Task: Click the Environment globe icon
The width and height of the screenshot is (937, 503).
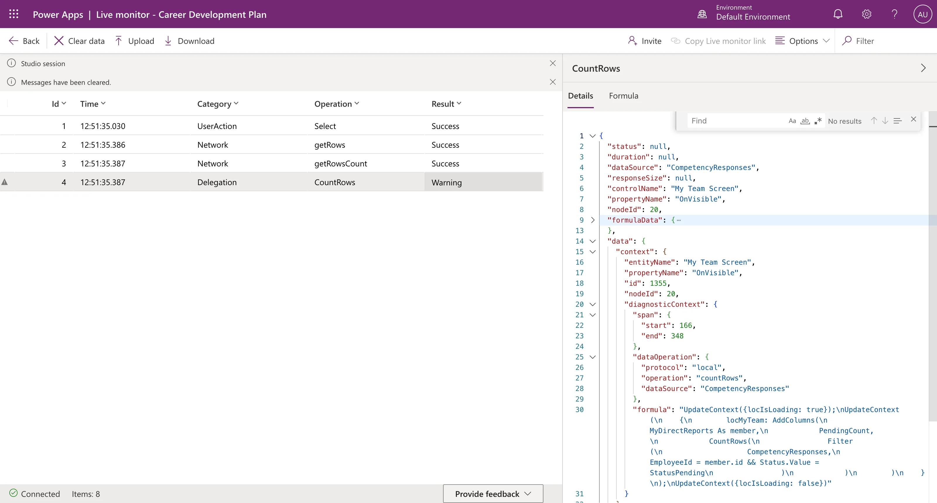Action: 702,14
